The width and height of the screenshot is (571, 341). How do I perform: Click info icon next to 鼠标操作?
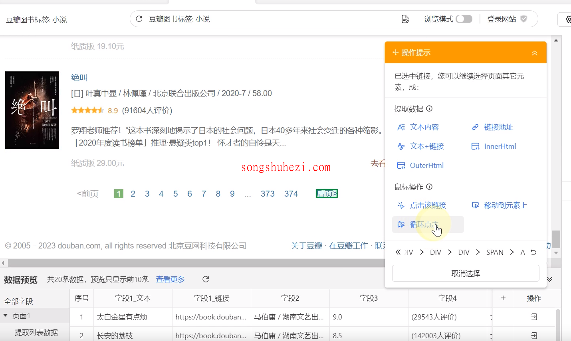click(429, 187)
